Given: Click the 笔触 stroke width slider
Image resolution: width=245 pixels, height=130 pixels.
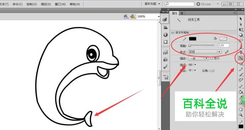Looking at the screenshot, I should click(201, 45).
